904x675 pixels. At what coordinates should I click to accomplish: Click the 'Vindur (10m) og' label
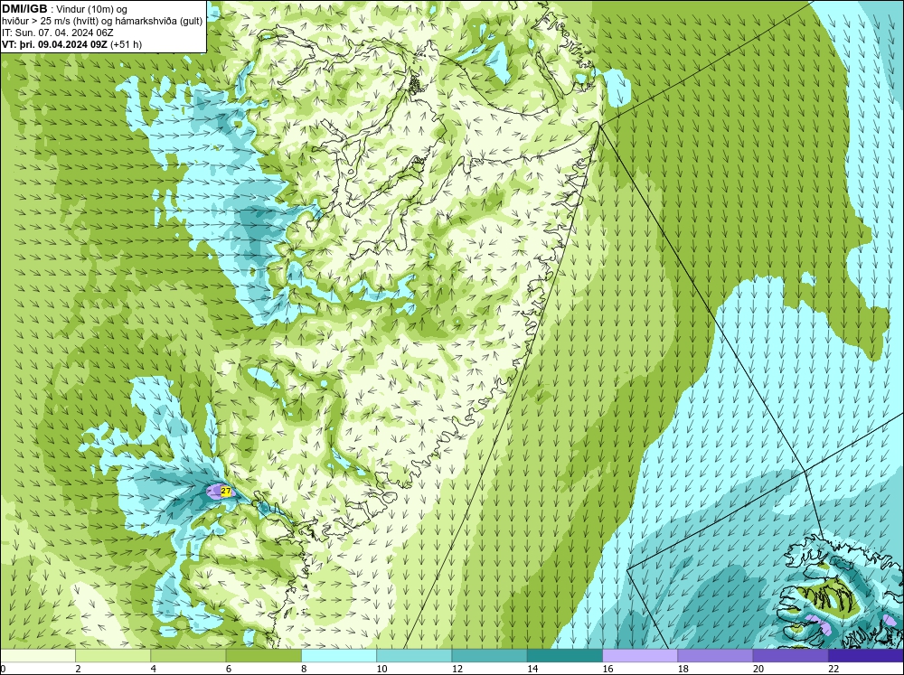(x=93, y=9)
